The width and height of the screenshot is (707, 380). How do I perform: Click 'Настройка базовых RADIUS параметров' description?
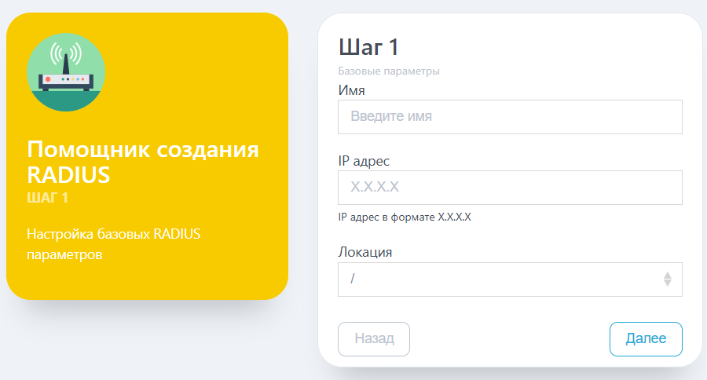tap(114, 244)
